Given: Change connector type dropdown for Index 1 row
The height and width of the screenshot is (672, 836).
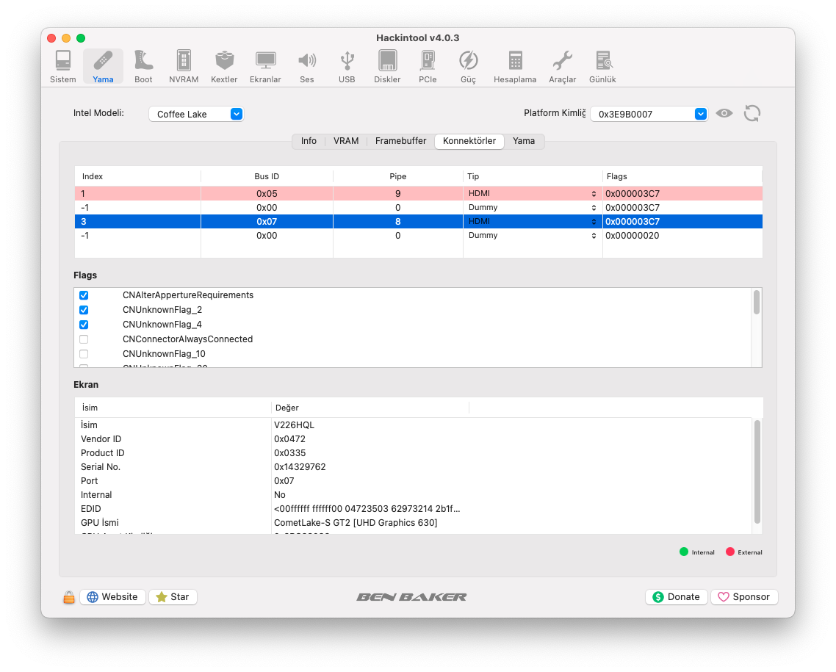Looking at the screenshot, I should pyautogui.click(x=532, y=194).
